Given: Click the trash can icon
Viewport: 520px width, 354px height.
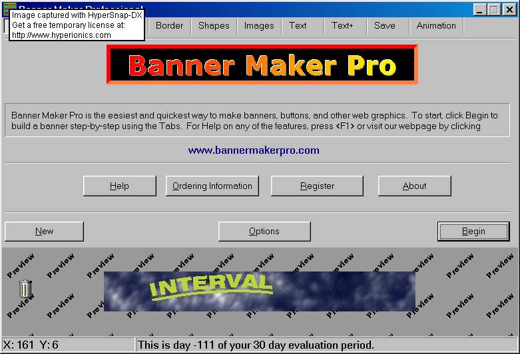Looking at the screenshot, I should point(25,289).
